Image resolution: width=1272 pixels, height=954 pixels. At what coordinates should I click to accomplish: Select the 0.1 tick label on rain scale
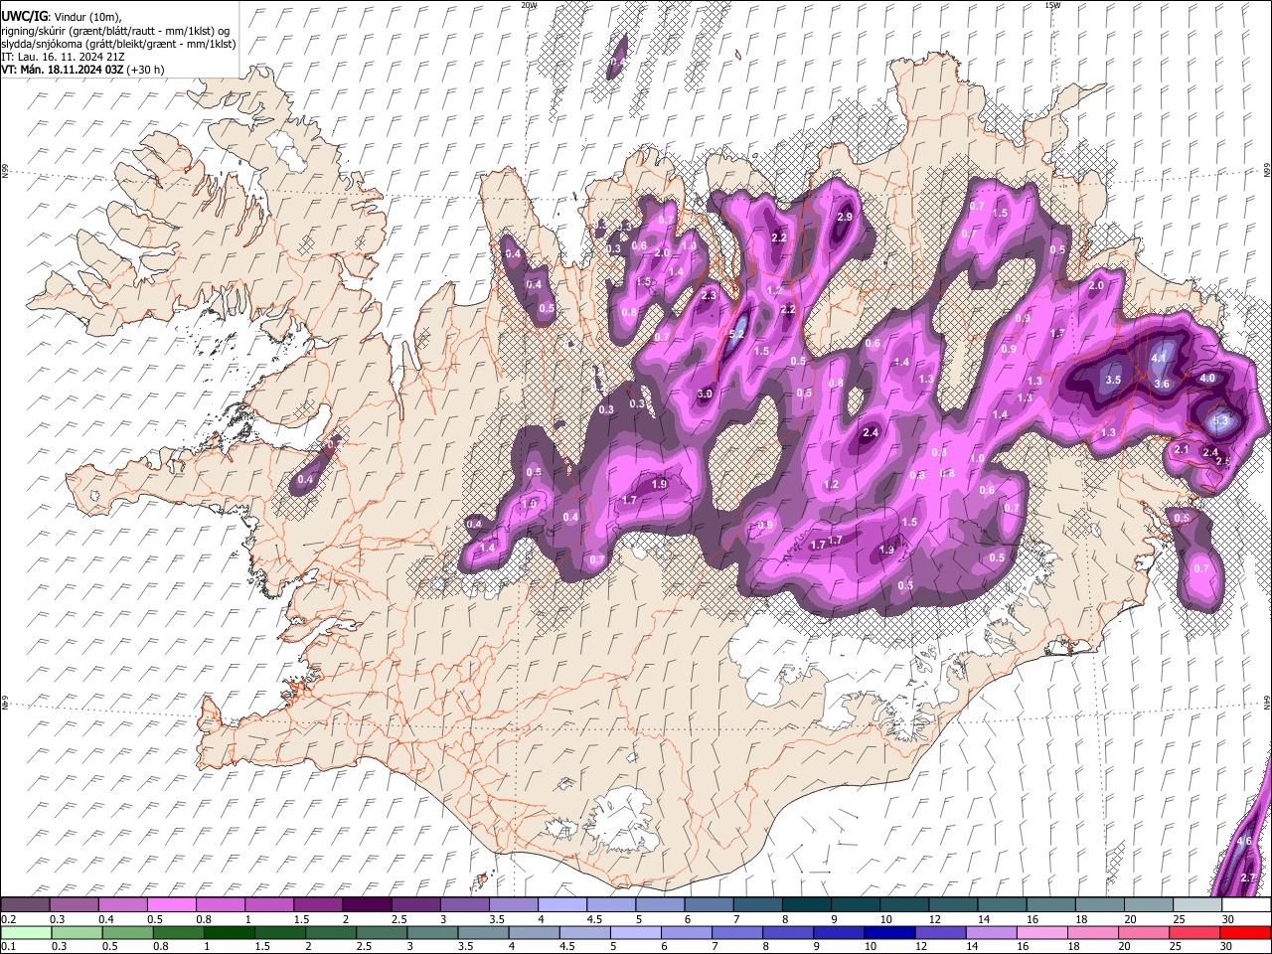[x=7, y=946]
